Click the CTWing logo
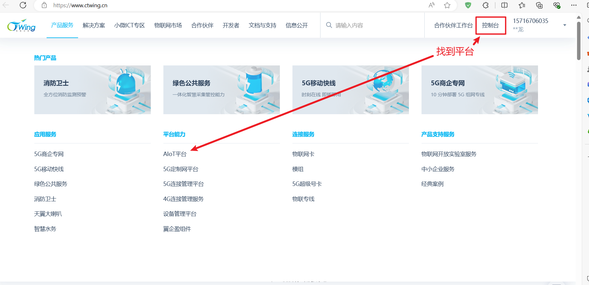 (x=21, y=26)
